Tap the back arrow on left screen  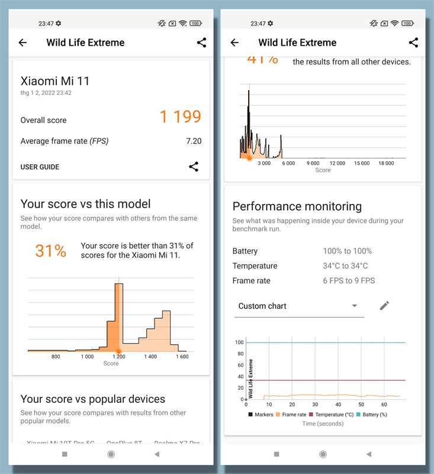point(22,43)
